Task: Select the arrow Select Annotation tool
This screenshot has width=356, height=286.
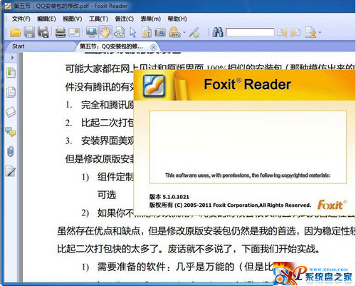Action: pyautogui.click(x=133, y=32)
